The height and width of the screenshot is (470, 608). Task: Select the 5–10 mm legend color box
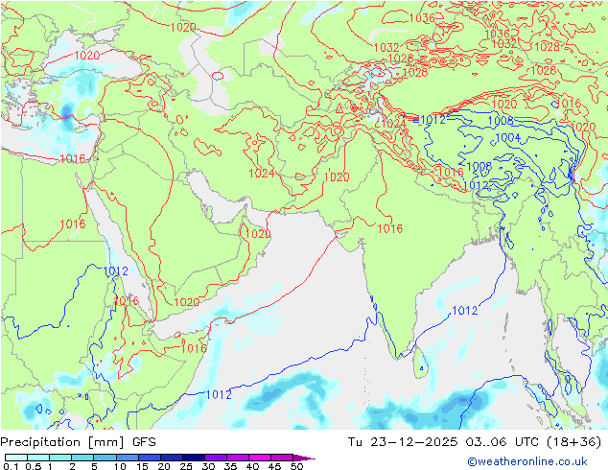pyautogui.click(x=105, y=458)
